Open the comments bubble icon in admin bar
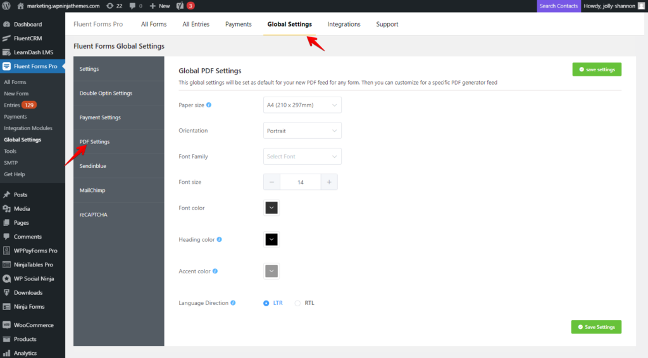648x358 pixels. (x=132, y=6)
